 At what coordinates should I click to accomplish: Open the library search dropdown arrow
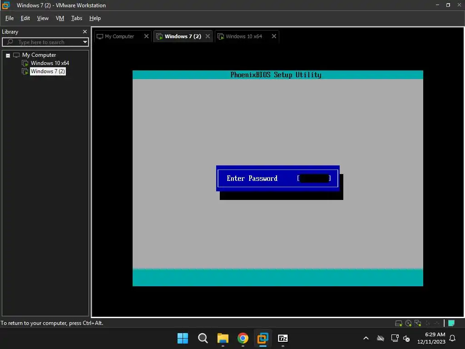(85, 42)
